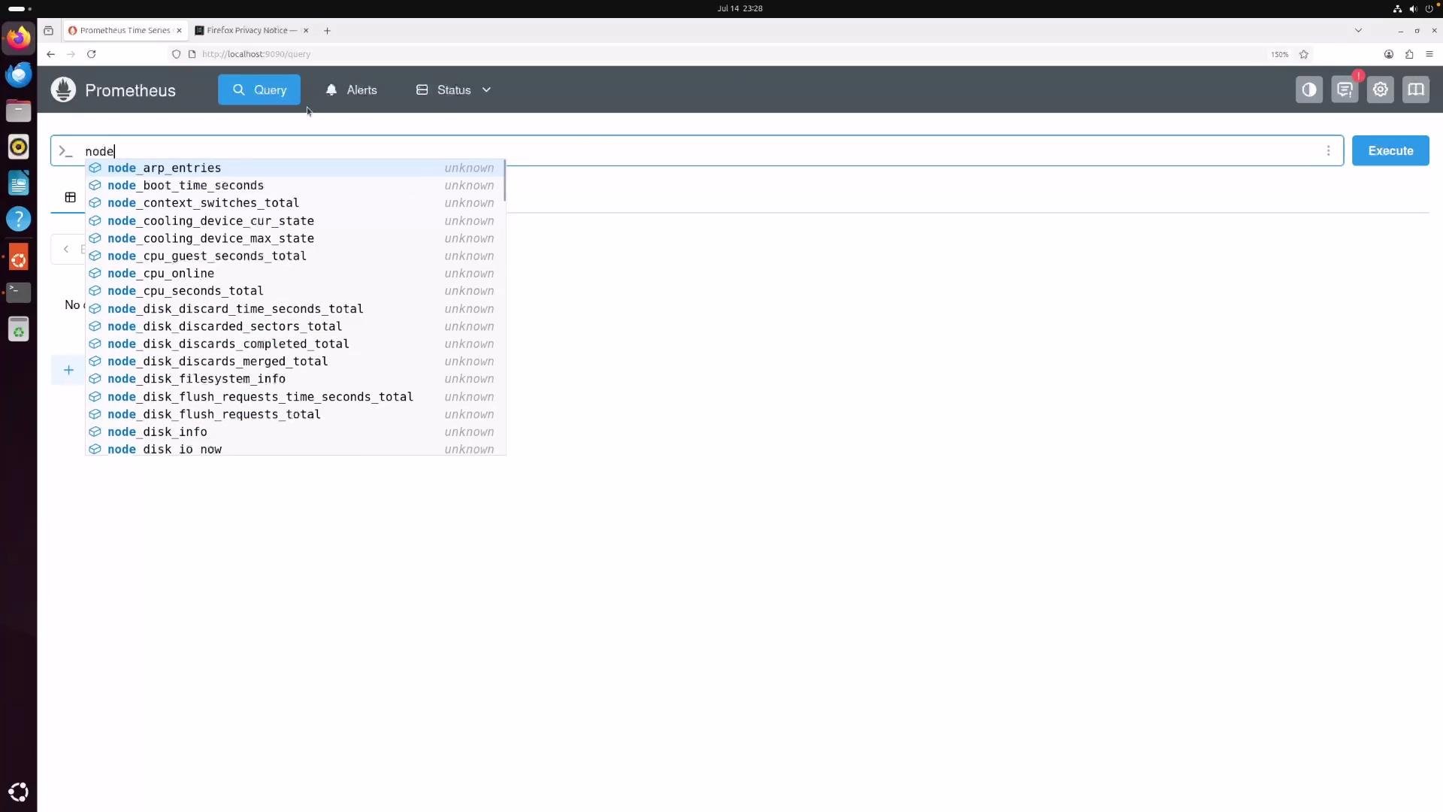Open the Firefox hamburger menu
The height and width of the screenshot is (812, 1443).
click(1429, 54)
